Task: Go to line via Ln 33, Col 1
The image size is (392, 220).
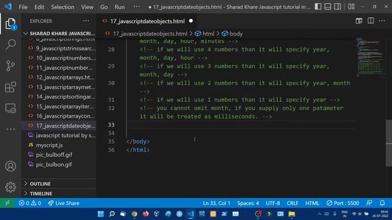Action: [216, 203]
